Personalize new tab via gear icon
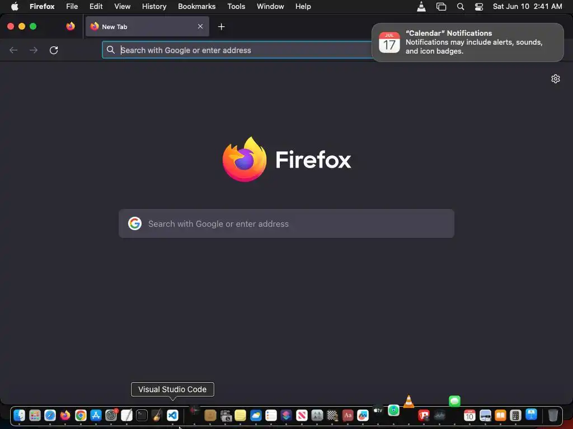 tap(556, 79)
